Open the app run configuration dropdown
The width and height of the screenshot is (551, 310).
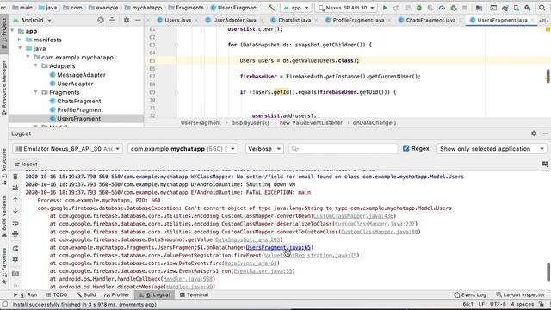tap(296, 8)
